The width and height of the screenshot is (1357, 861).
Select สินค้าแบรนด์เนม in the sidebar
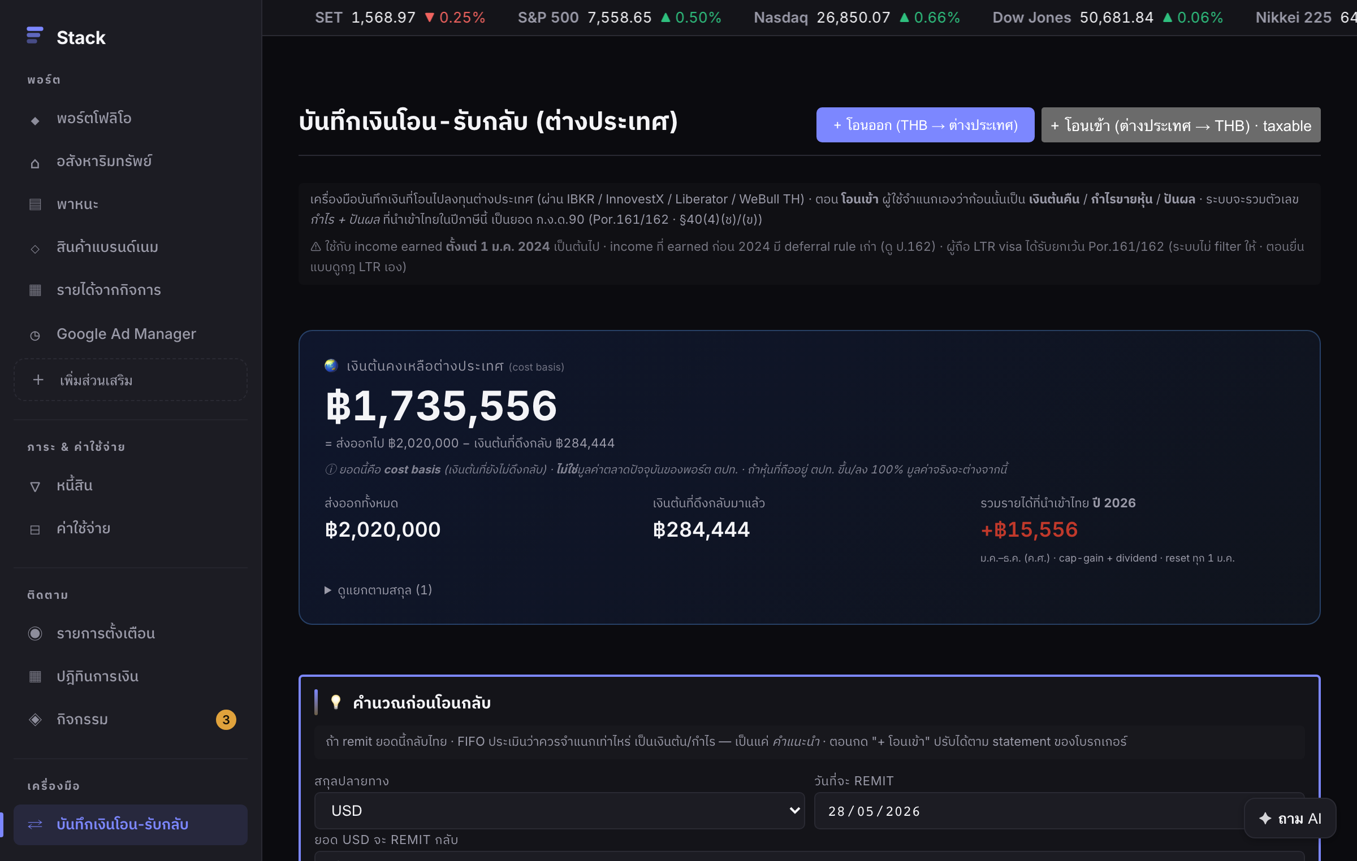(131, 247)
